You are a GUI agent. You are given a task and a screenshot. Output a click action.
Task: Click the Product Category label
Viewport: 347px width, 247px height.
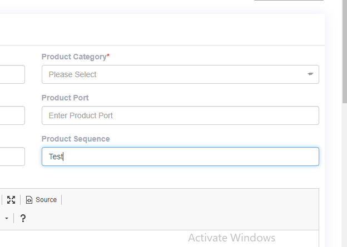tap(73, 57)
